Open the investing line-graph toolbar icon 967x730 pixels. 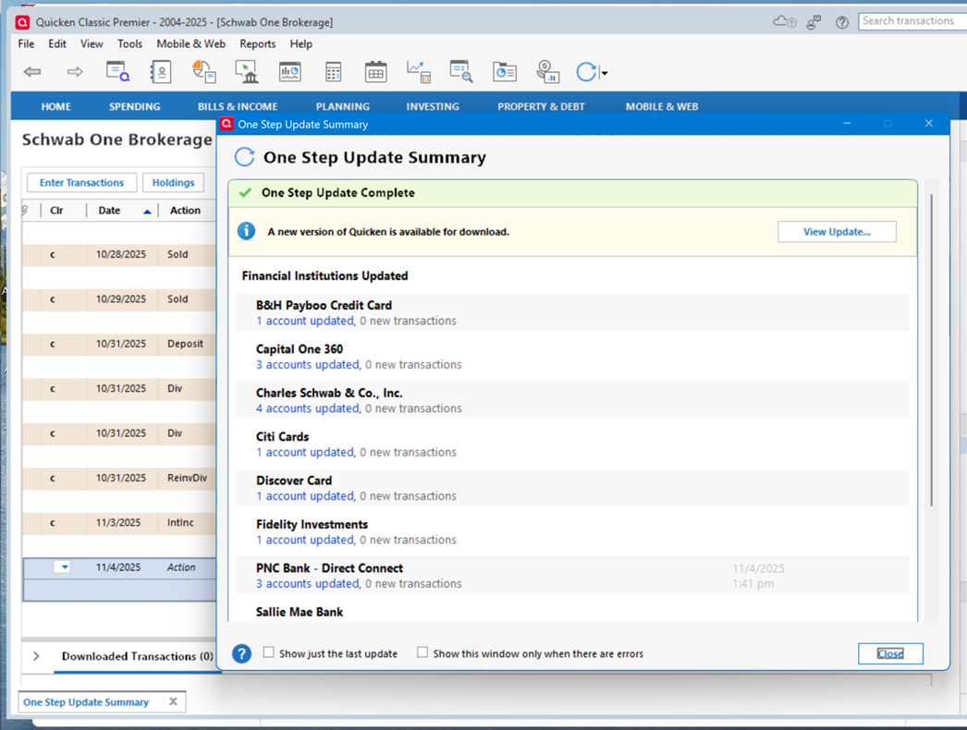tap(419, 72)
